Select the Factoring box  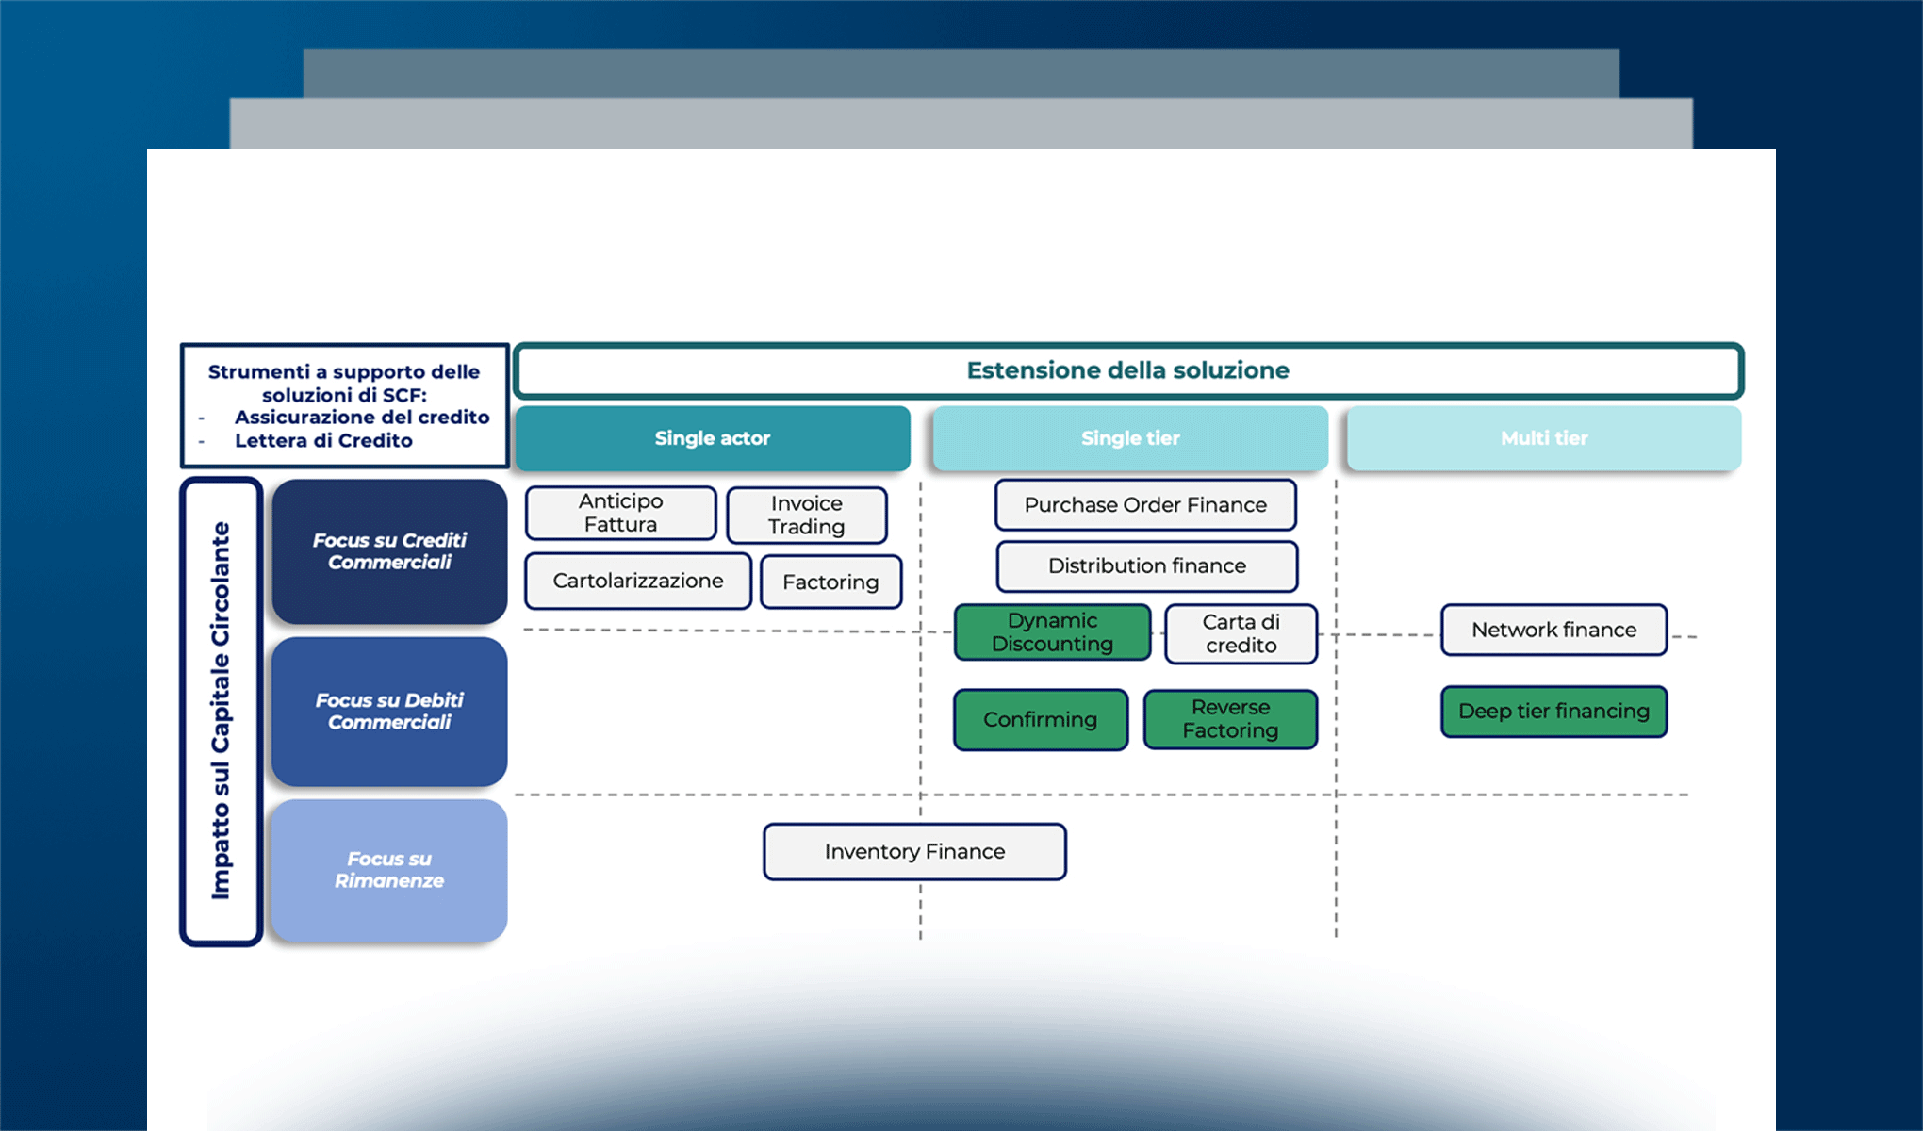[x=830, y=582]
